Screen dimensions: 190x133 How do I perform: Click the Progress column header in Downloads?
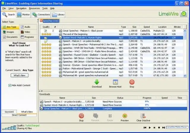[x=147, y=98]
